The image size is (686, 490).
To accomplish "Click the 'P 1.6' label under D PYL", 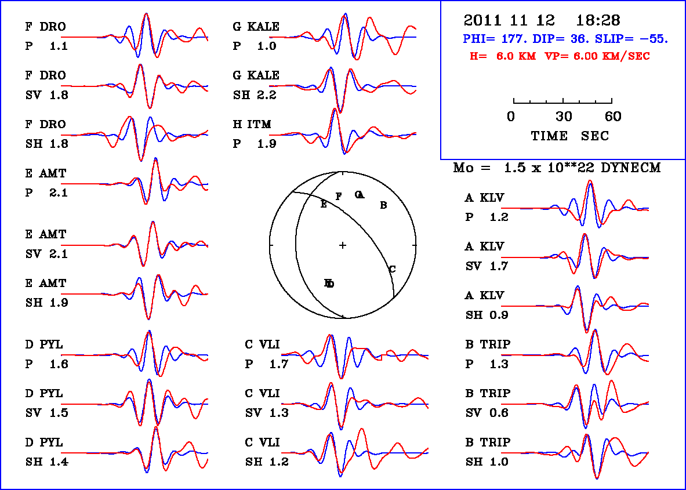I will (x=46, y=364).
